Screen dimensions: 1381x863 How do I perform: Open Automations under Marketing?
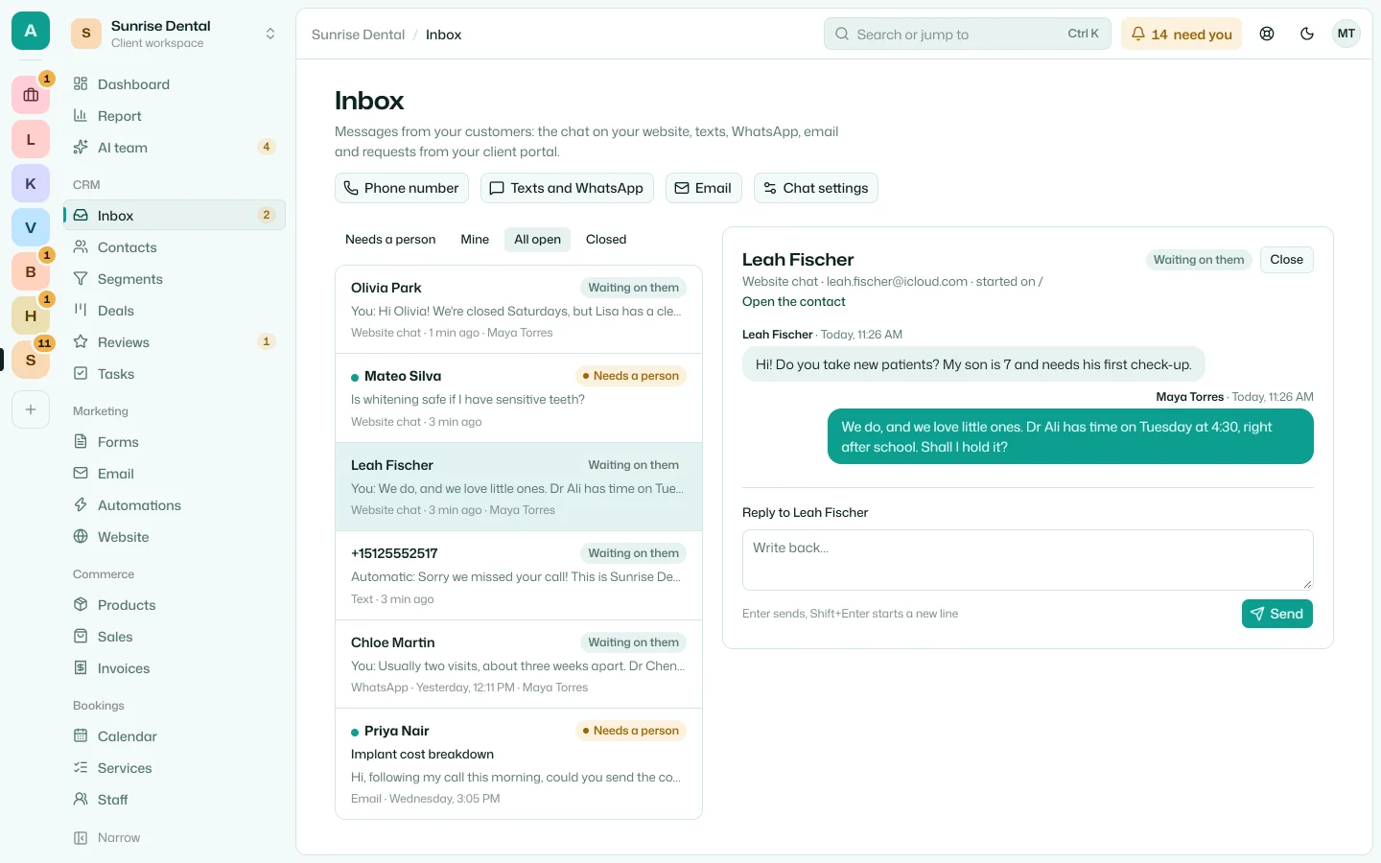[x=175, y=505]
